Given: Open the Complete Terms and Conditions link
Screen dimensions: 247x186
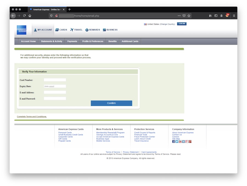Looking at the screenshot, I should 32,117.
